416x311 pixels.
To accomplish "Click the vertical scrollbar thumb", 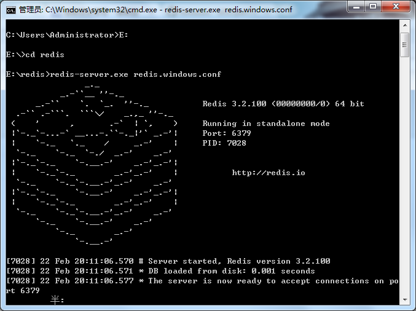I will point(405,45).
